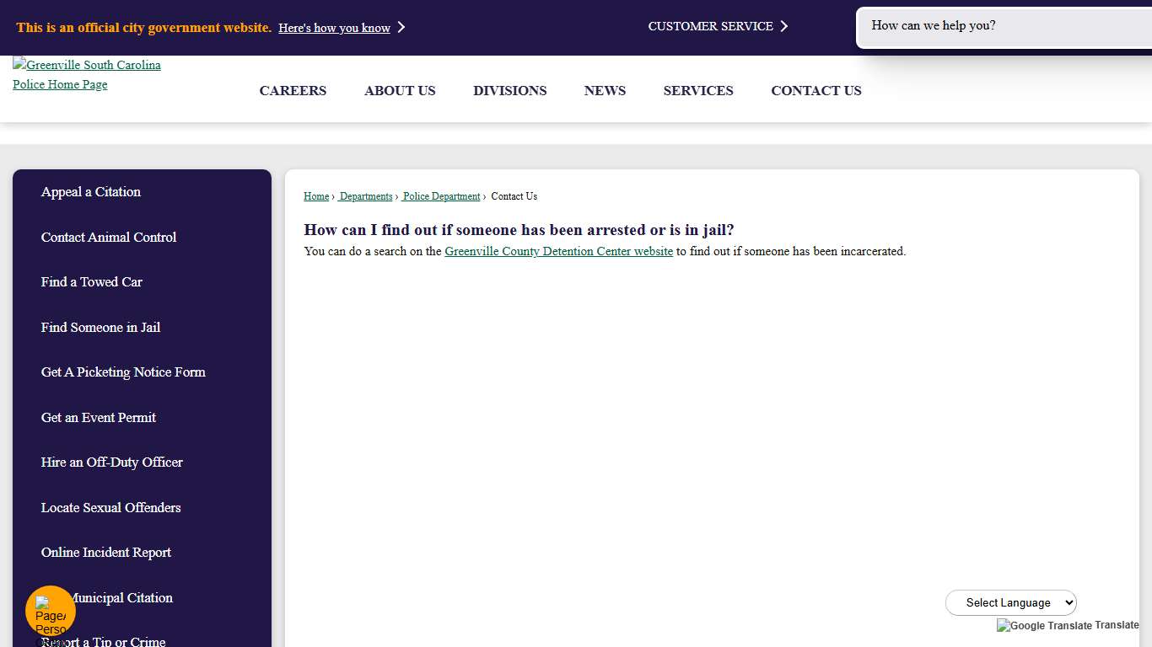1152x647 pixels.
Task: Click the chevron next to Customer Service
Action: 784,26
